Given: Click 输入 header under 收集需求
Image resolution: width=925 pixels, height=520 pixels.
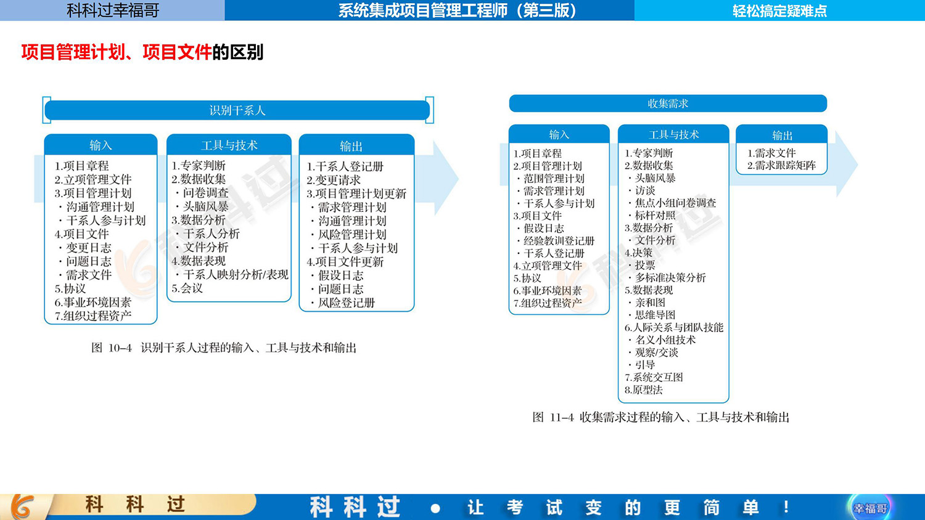Looking at the screenshot, I should click(559, 134).
